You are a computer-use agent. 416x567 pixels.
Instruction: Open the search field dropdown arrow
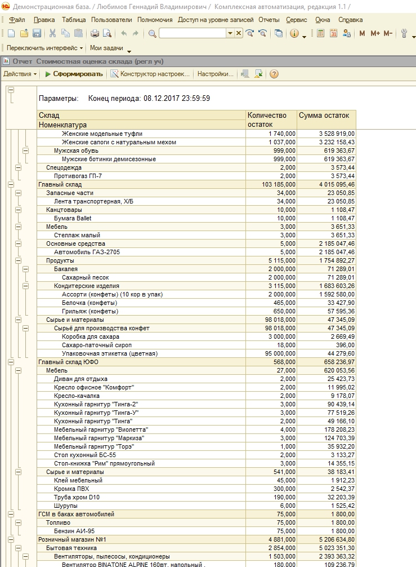click(x=230, y=33)
